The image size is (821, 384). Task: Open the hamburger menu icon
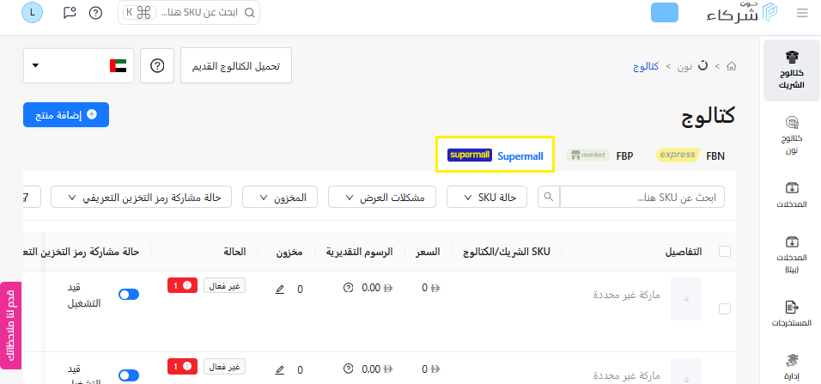[802, 13]
